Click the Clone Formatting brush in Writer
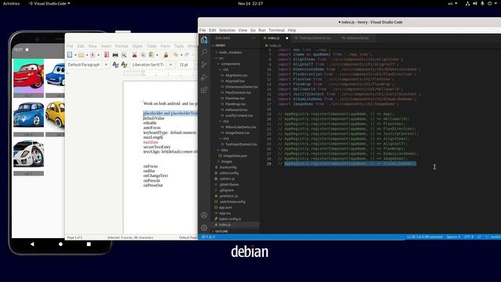 (165, 55)
